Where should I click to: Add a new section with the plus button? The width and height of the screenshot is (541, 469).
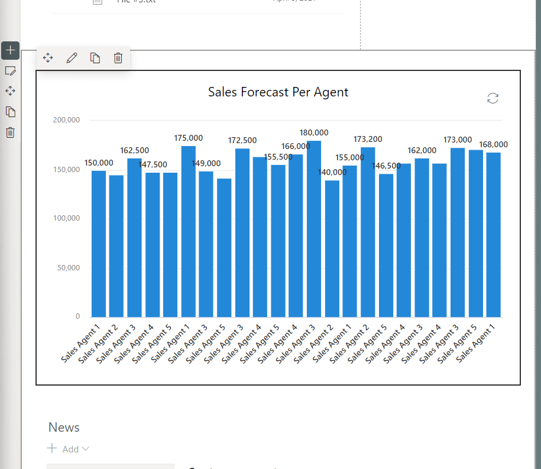point(10,50)
